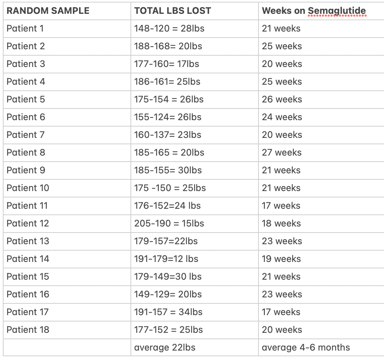384x358 pixels.
Task: Click the RANDOM SAMPLE column header
Action: [x=48, y=11]
